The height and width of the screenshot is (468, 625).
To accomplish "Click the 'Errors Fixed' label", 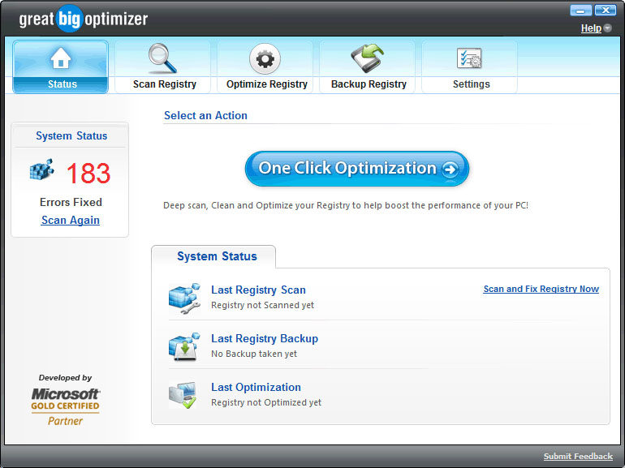I will click(x=71, y=202).
